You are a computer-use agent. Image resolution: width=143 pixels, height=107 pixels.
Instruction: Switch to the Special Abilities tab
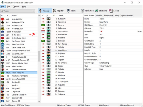[x=127, y=15]
